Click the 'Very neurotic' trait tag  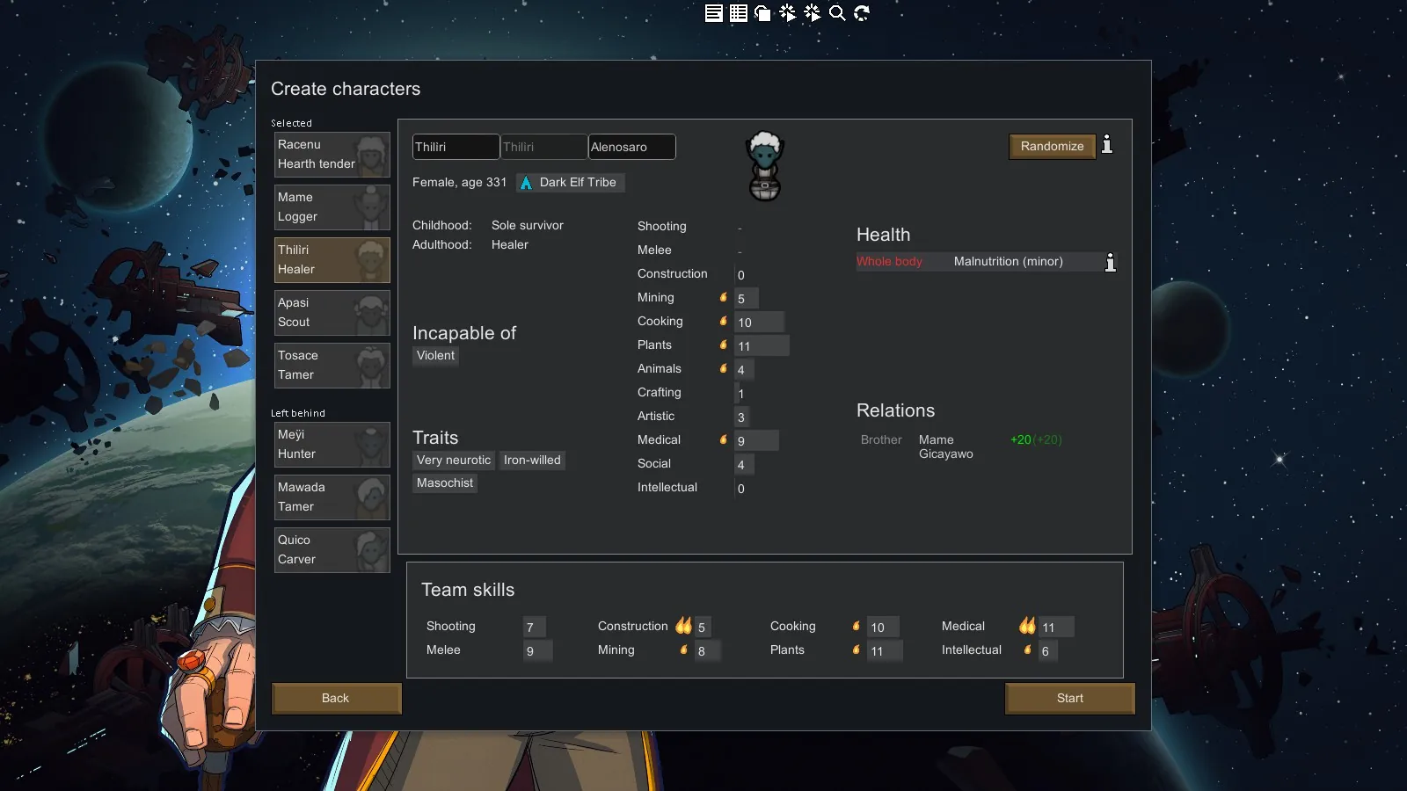pos(454,461)
